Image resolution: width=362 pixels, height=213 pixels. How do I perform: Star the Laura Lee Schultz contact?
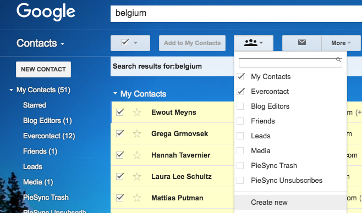(x=137, y=177)
